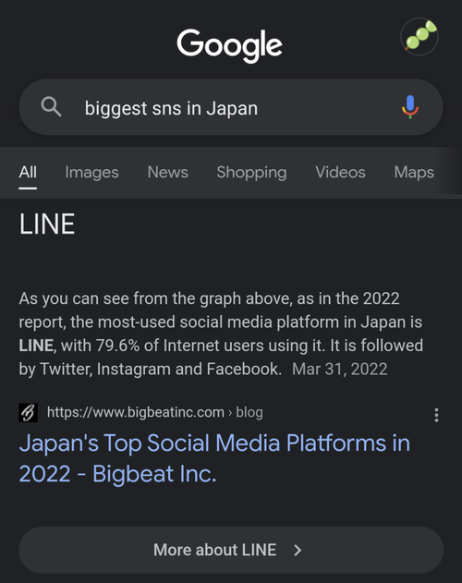
Task: Click the search box with 'biggest sns in Japan'
Action: pos(231,107)
